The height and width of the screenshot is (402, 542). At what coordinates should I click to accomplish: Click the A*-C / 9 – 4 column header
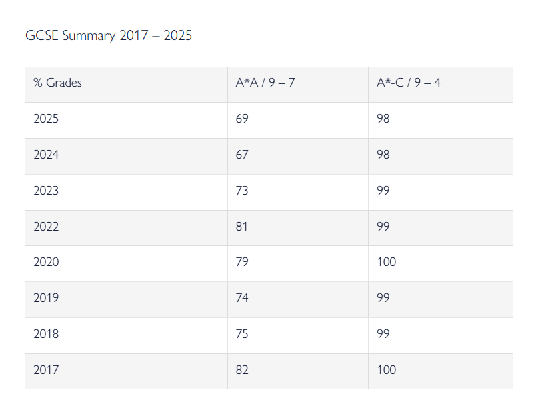[408, 83]
